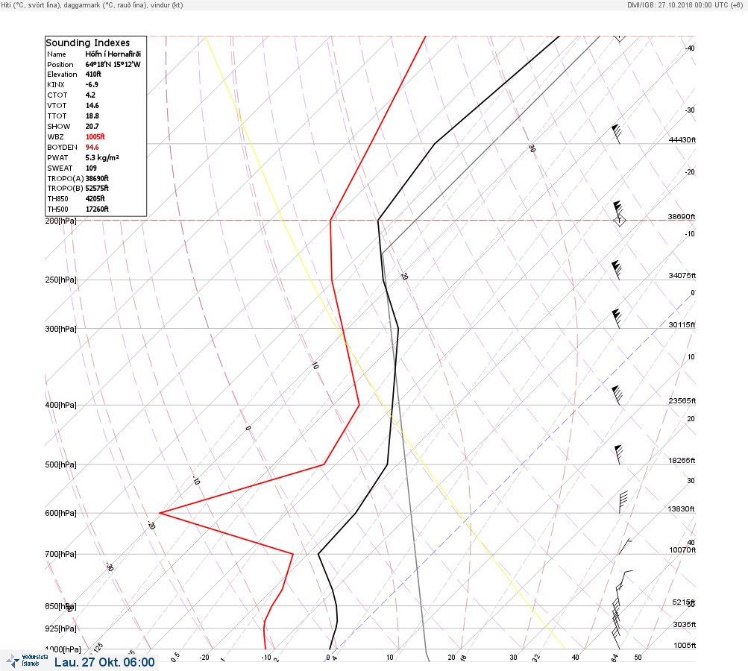The image size is (748, 671).
Task: Click the 23565ft altitude label
Action: point(682,401)
